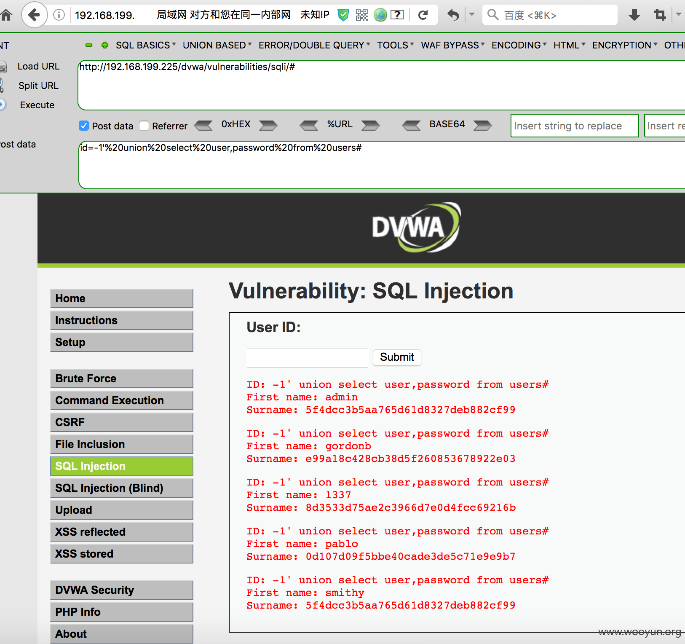This screenshot has width=685, height=644.
Task: Click the BASE64 encoding label
Action: click(447, 124)
